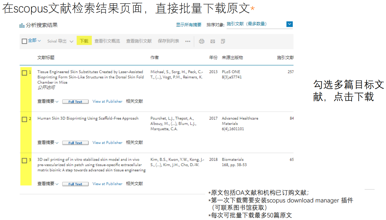Click Biomaterials source title
The height and width of the screenshot is (220, 386).
pos(233,159)
